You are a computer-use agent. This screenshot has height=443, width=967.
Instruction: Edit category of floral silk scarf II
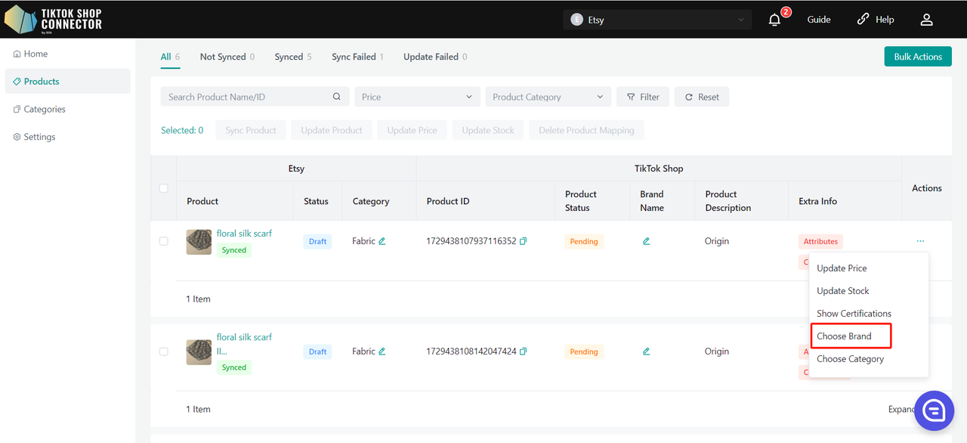click(x=382, y=352)
